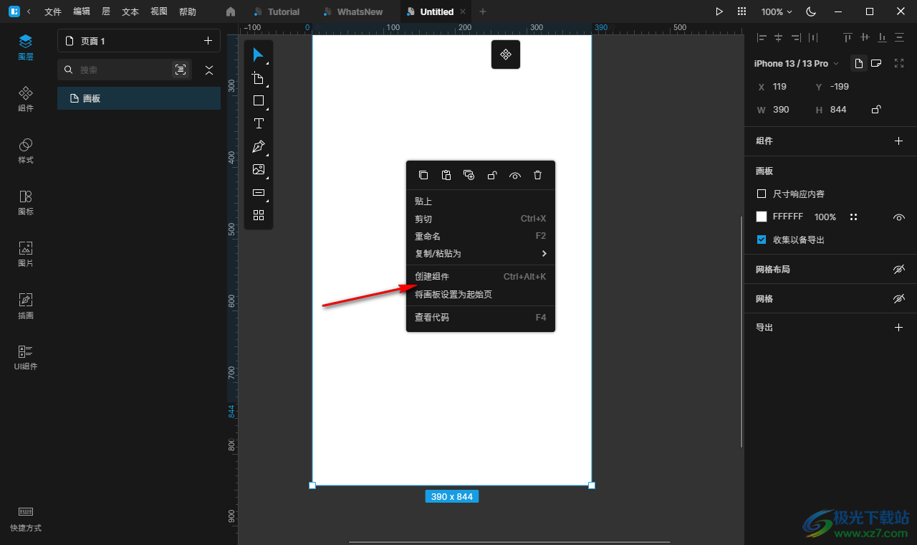
Task: Click the preview play button
Action: point(719,11)
